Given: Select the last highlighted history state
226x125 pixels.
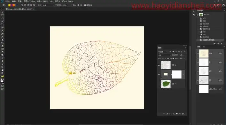Looking at the screenshot, I should point(210,40).
